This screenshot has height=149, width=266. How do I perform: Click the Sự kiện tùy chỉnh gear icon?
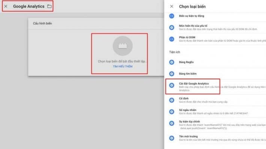[172, 123]
